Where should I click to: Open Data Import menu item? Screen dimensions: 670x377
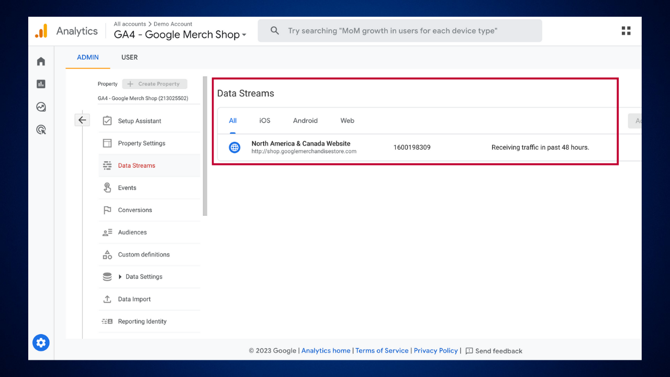[149, 299]
